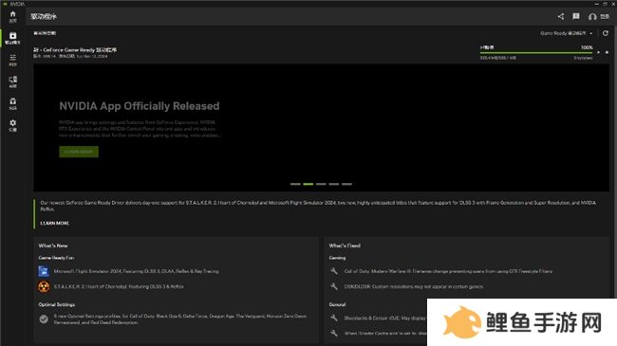Select the active green carousel indicator dash

click(x=308, y=184)
